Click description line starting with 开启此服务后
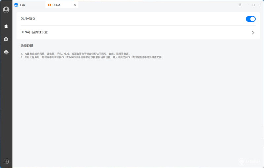Image resolution: width=264 pixels, height=168 pixels. (92, 57)
